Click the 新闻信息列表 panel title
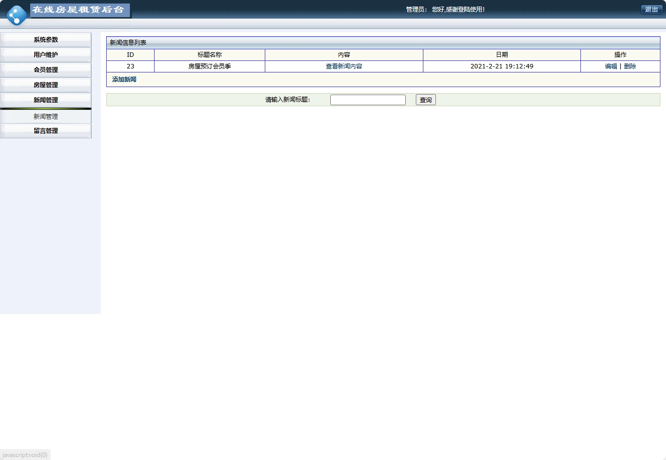This screenshot has height=460, width=666. coord(128,43)
